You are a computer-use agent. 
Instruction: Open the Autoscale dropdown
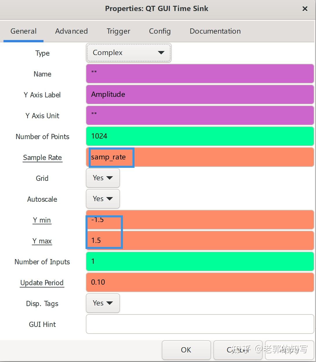[103, 199]
